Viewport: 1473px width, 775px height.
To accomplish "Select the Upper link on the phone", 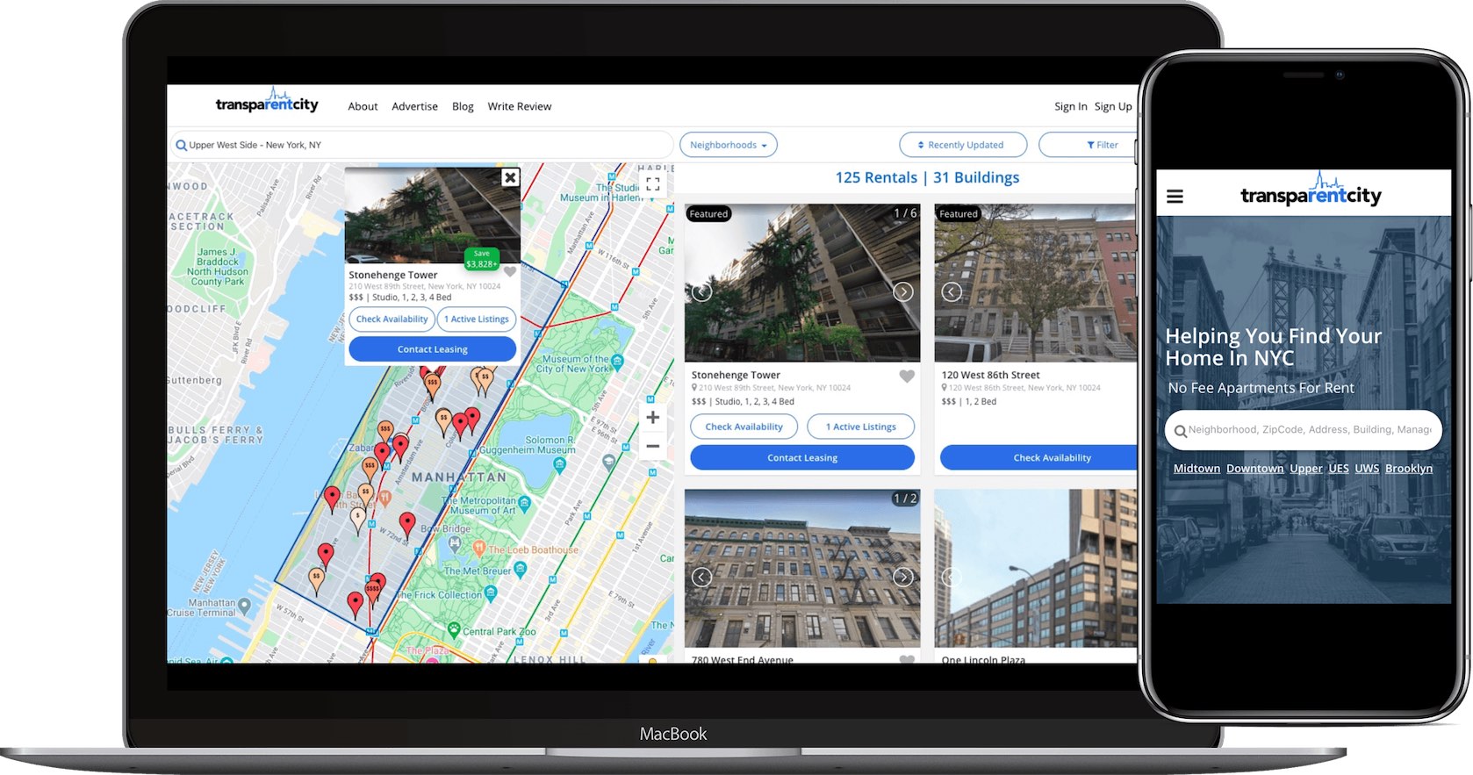I will (1306, 469).
